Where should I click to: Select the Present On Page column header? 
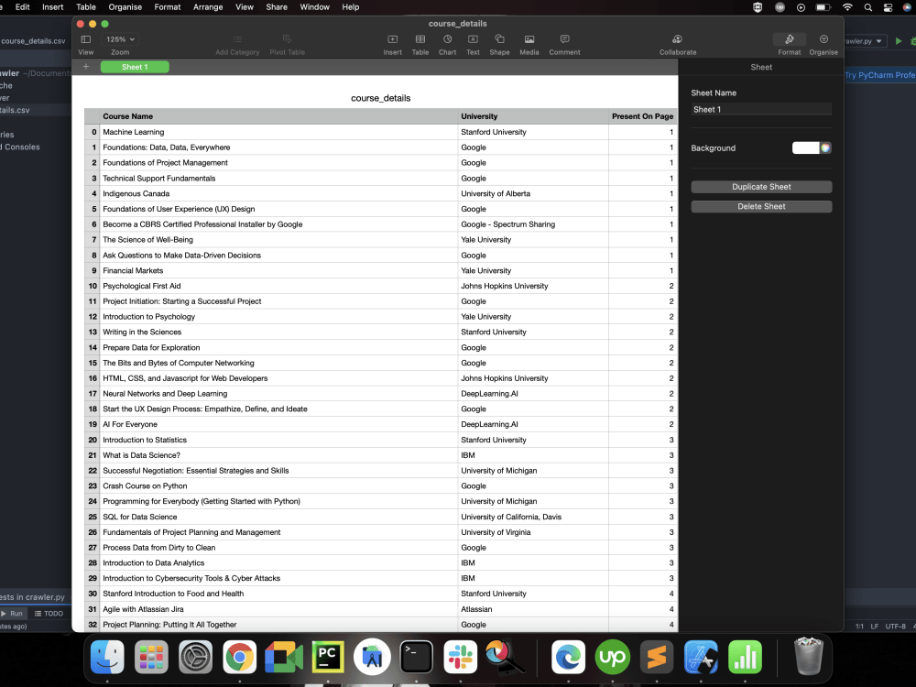tap(642, 116)
